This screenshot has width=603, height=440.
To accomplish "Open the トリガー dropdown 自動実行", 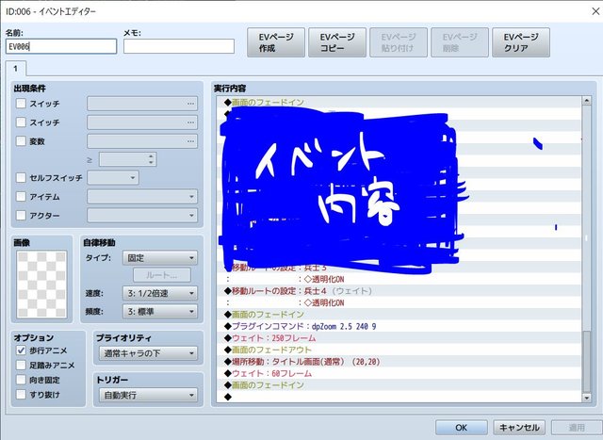I will pyautogui.click(x=148, y=395).
